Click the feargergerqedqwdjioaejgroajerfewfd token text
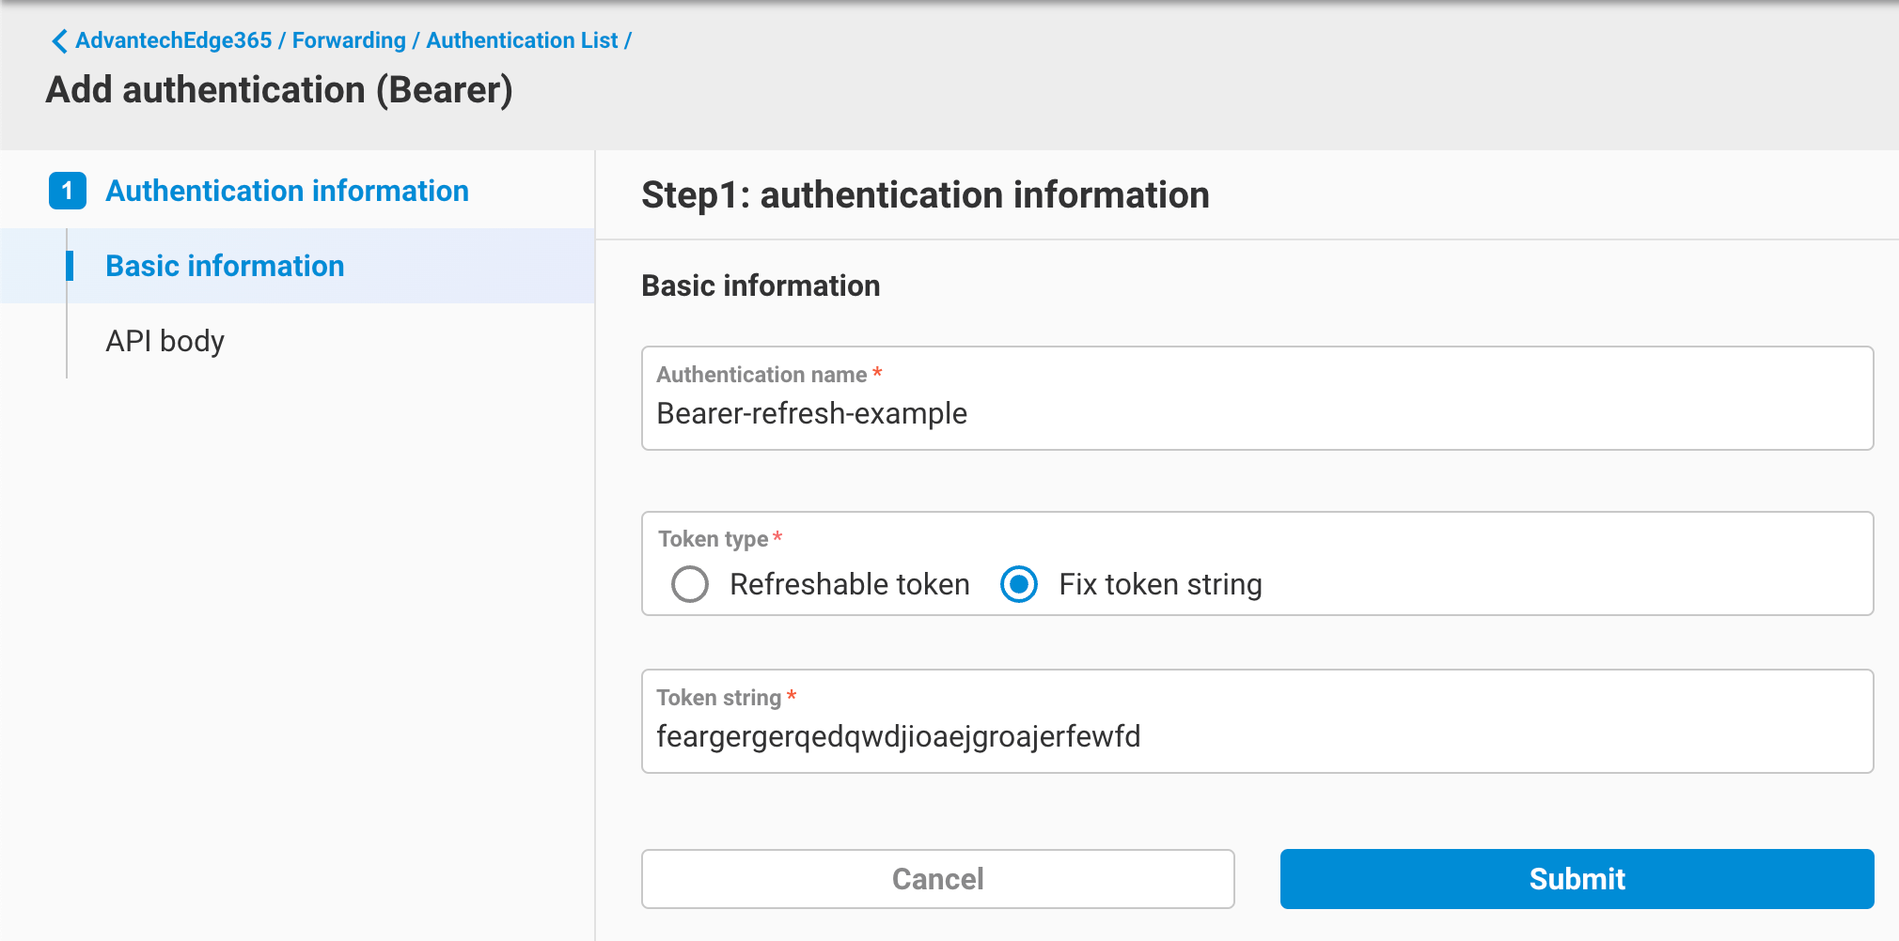This screenshot has width=1899, height=941. click(898, 736)
